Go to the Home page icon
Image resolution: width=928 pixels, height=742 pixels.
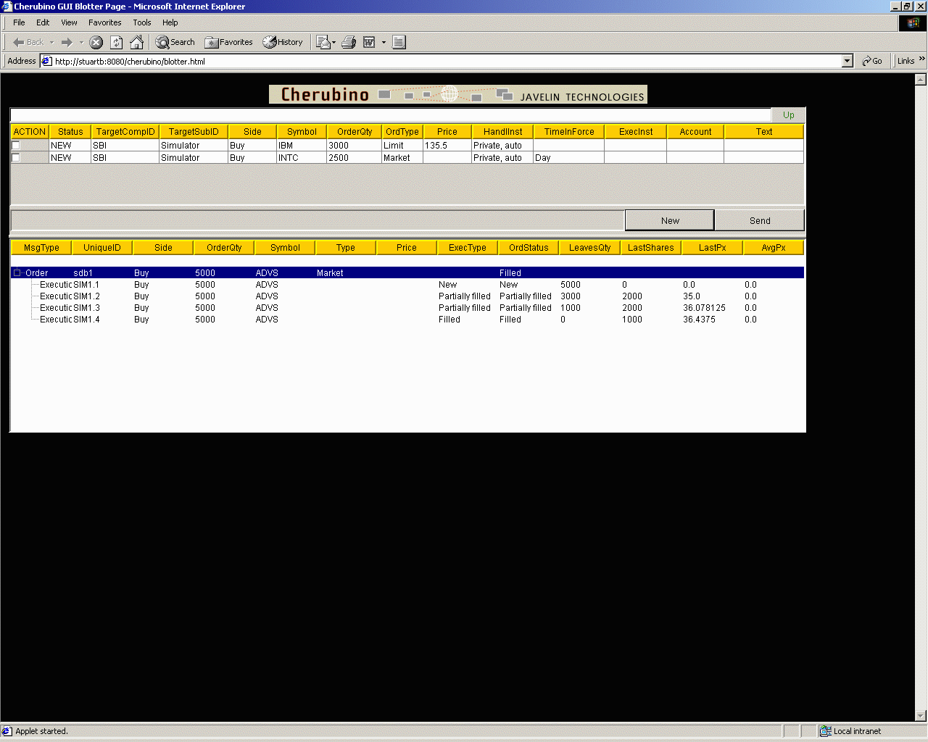pos(136,42)
